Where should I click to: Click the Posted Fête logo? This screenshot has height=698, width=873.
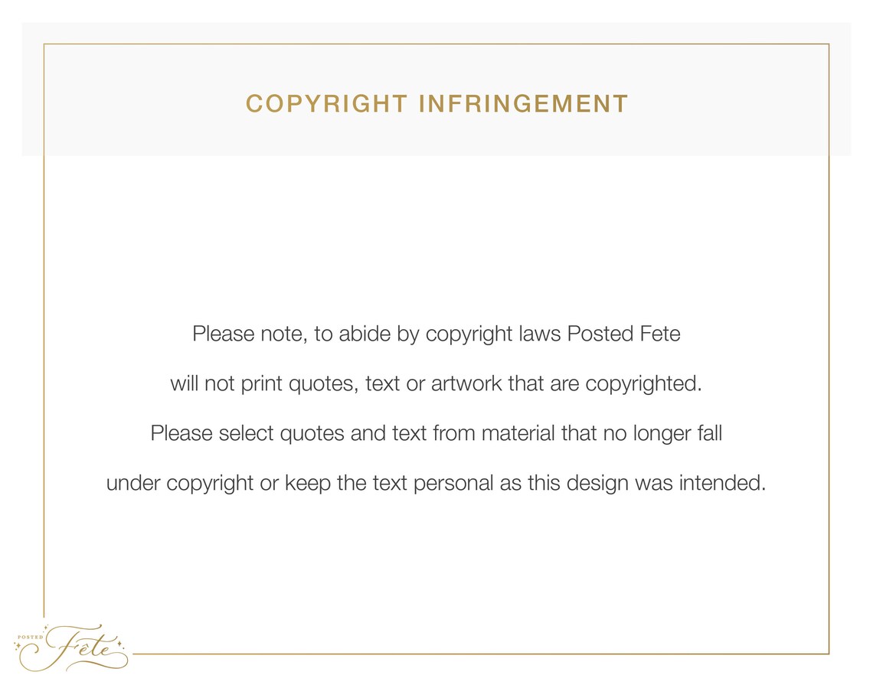pyautogui.click(x=71, y=647)
